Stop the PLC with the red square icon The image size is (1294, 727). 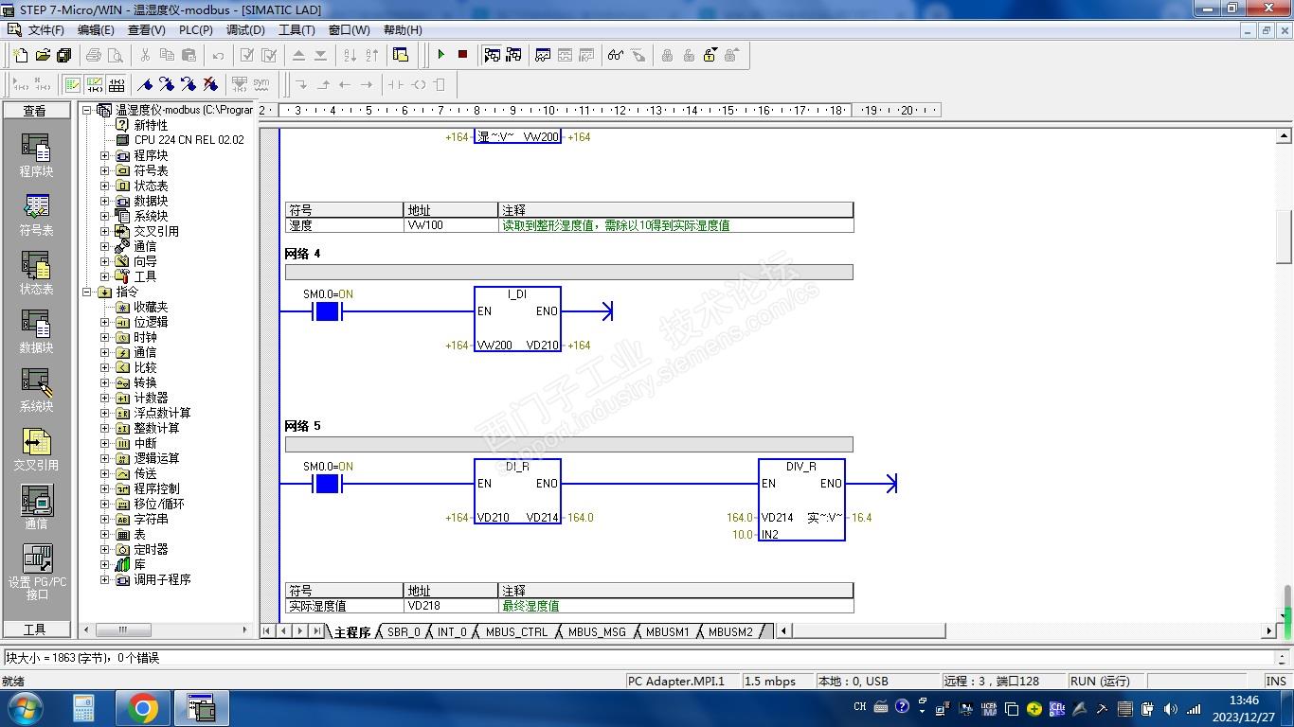click(462, 55)
